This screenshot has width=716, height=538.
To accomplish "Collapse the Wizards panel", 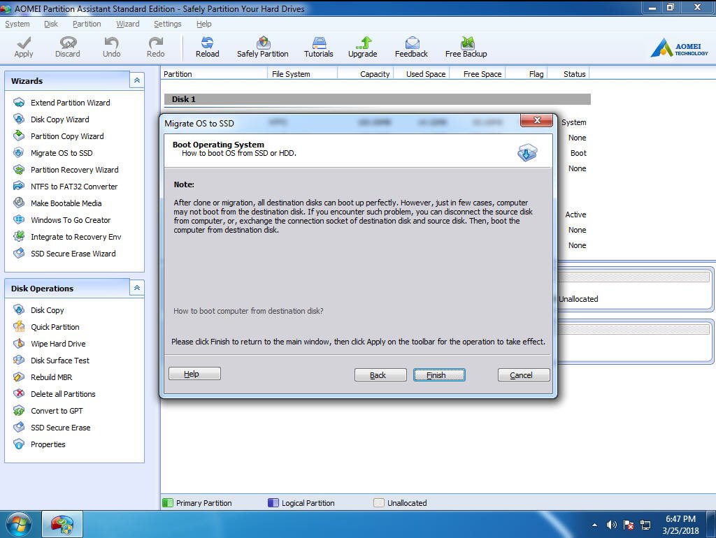I will pyautogui.click(x=137, y=81).
